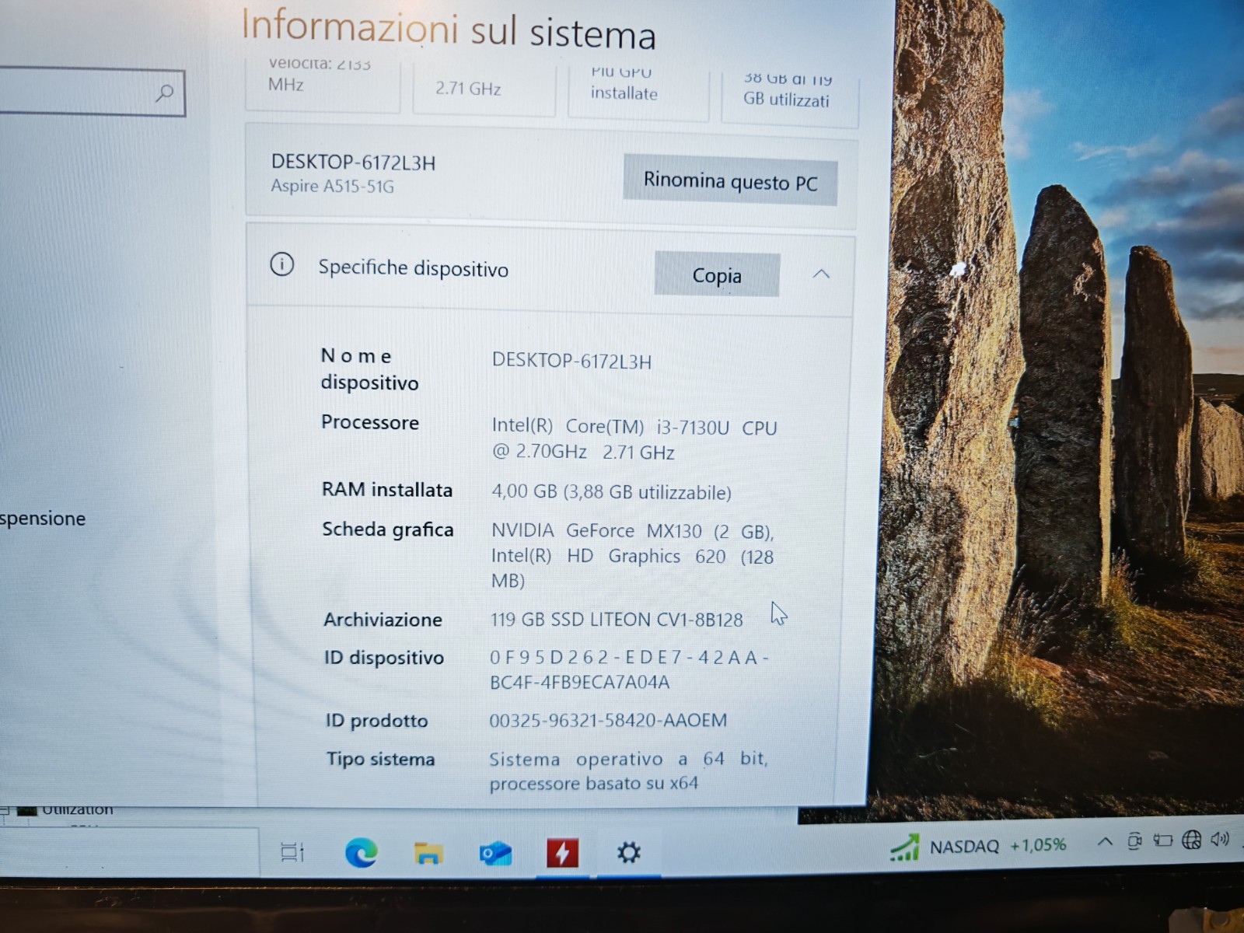Select product ID 00325-96321-58420-AAOEM
The height and width of the screenshot is (933, 1244).
click(x=608, y=721)
